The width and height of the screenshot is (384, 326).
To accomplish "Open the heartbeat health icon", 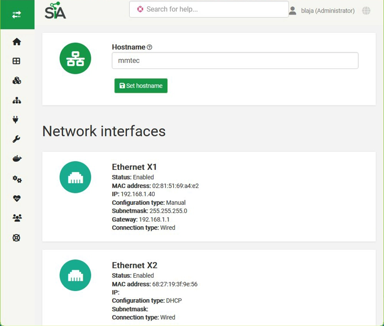I will [17, 198].
